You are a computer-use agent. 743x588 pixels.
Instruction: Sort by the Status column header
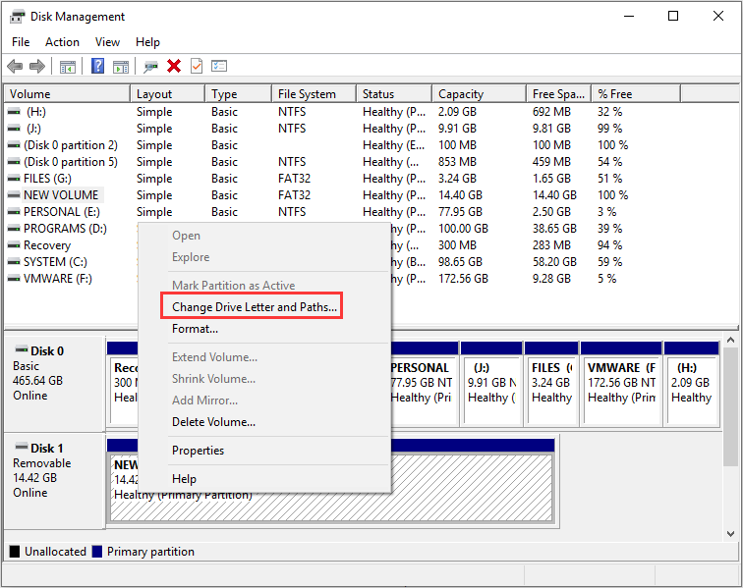coord(394,94)
